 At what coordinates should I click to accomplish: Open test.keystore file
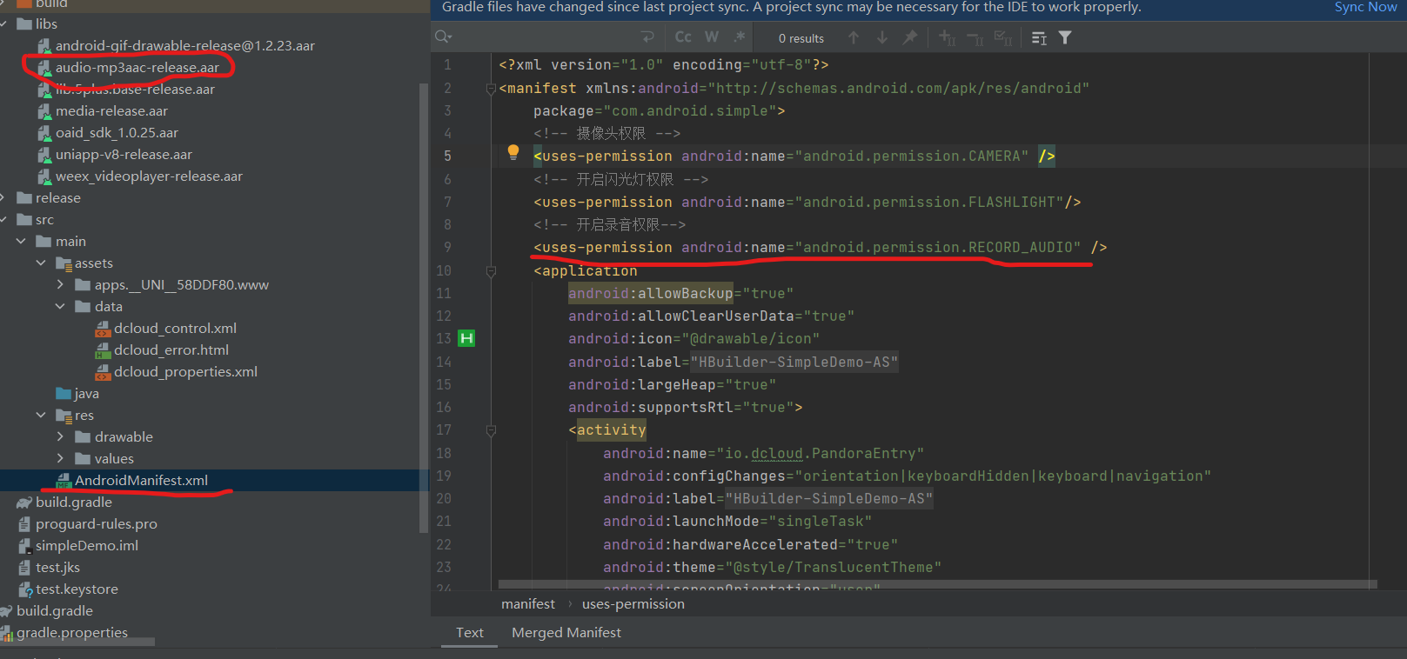tap(77, 589)
